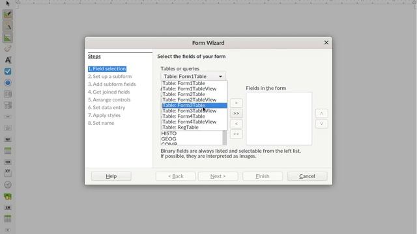417x234 pixels.
Task: Select the Text Box 'A' tool
Action: coord(8,60)
